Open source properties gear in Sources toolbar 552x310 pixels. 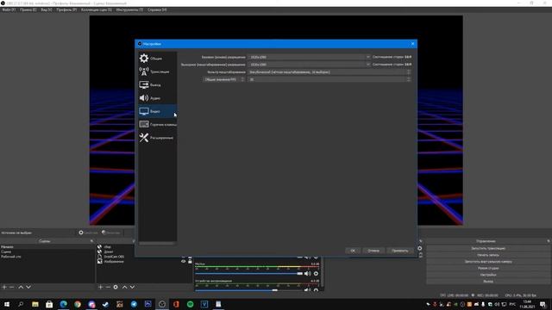(x=116, y=287)
